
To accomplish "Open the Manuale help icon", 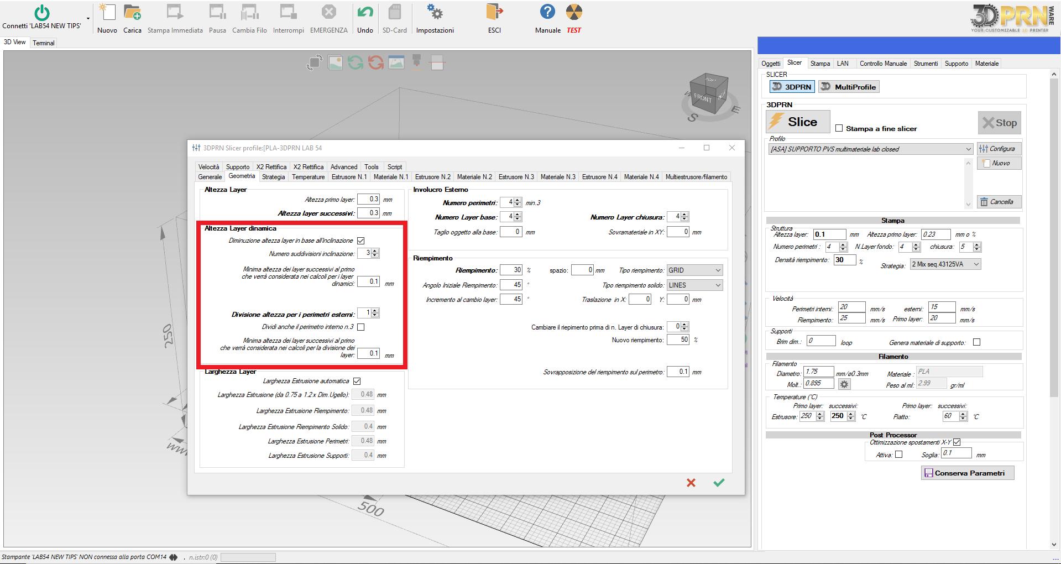I will (547, 12).
